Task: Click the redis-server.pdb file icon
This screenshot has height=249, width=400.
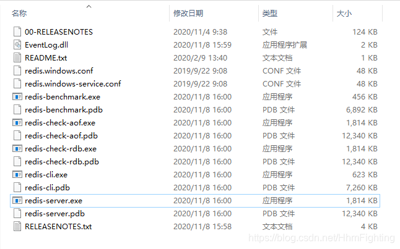Action: (17, 214)
